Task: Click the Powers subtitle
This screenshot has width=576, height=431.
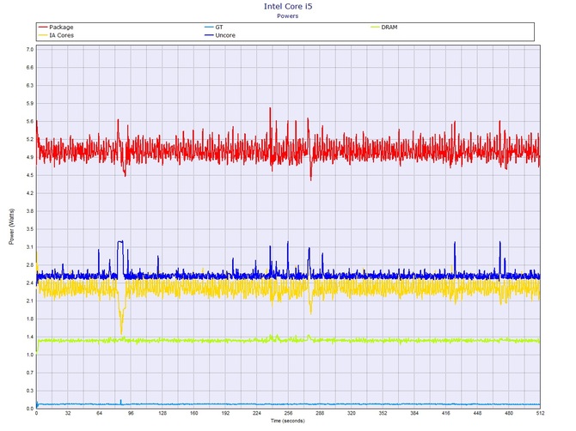Action: (x=288, y=16)
